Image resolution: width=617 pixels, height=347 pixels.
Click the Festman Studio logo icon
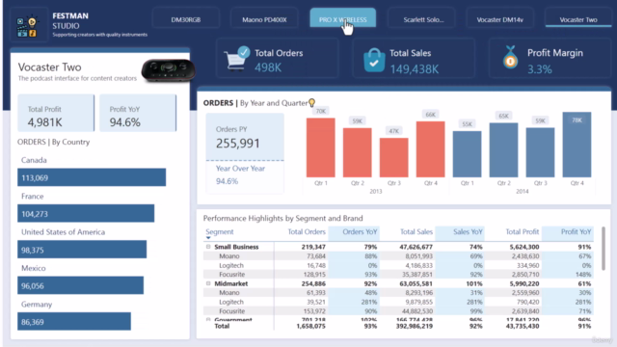tap(27, 27)
